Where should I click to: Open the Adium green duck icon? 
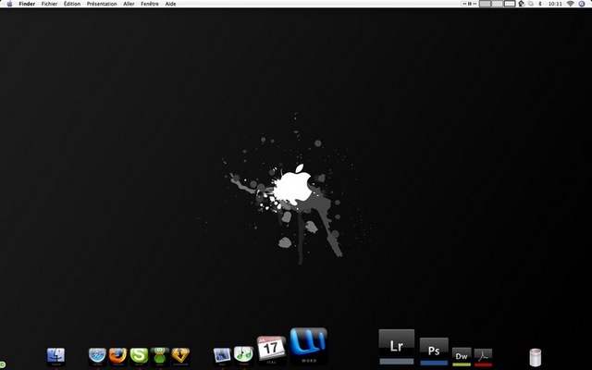(160, 355)
